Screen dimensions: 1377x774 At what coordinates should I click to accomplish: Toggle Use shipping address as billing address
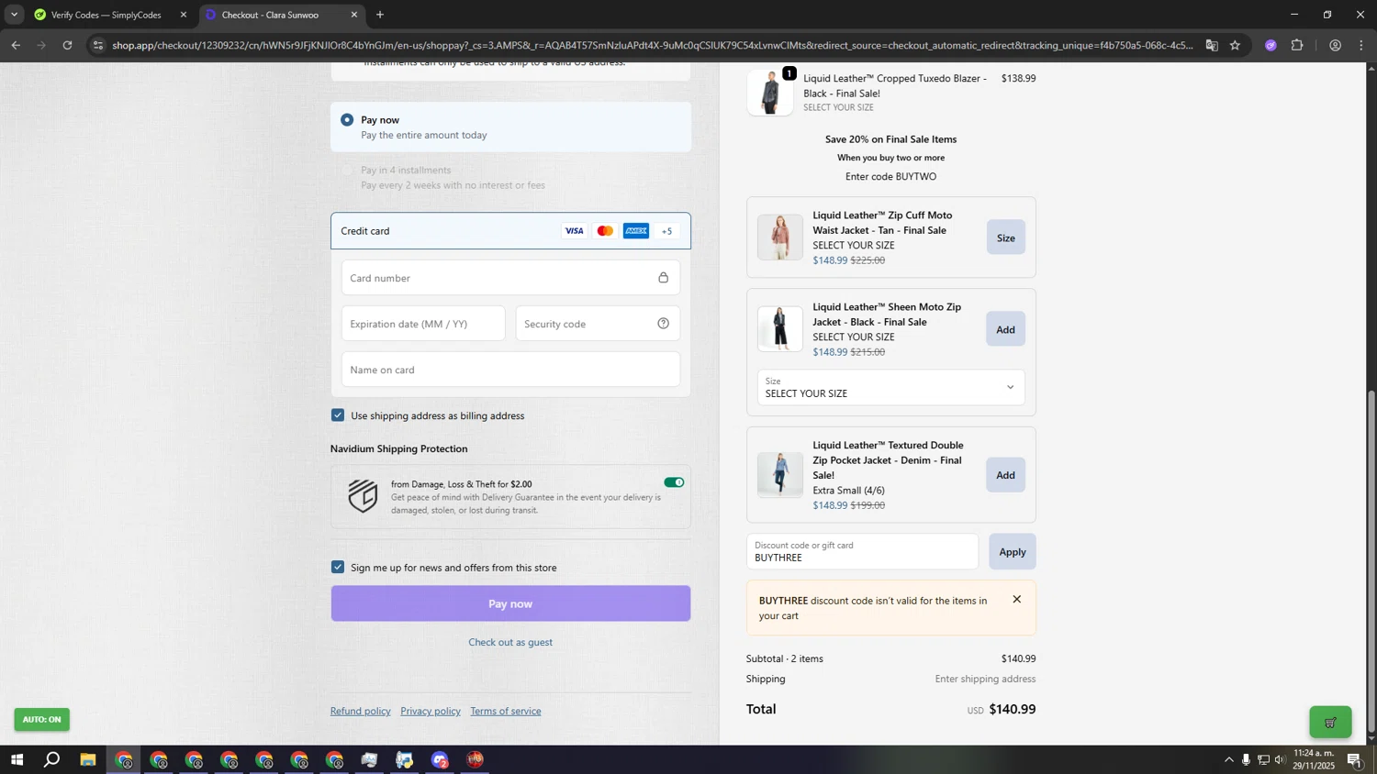coord(338,415)
